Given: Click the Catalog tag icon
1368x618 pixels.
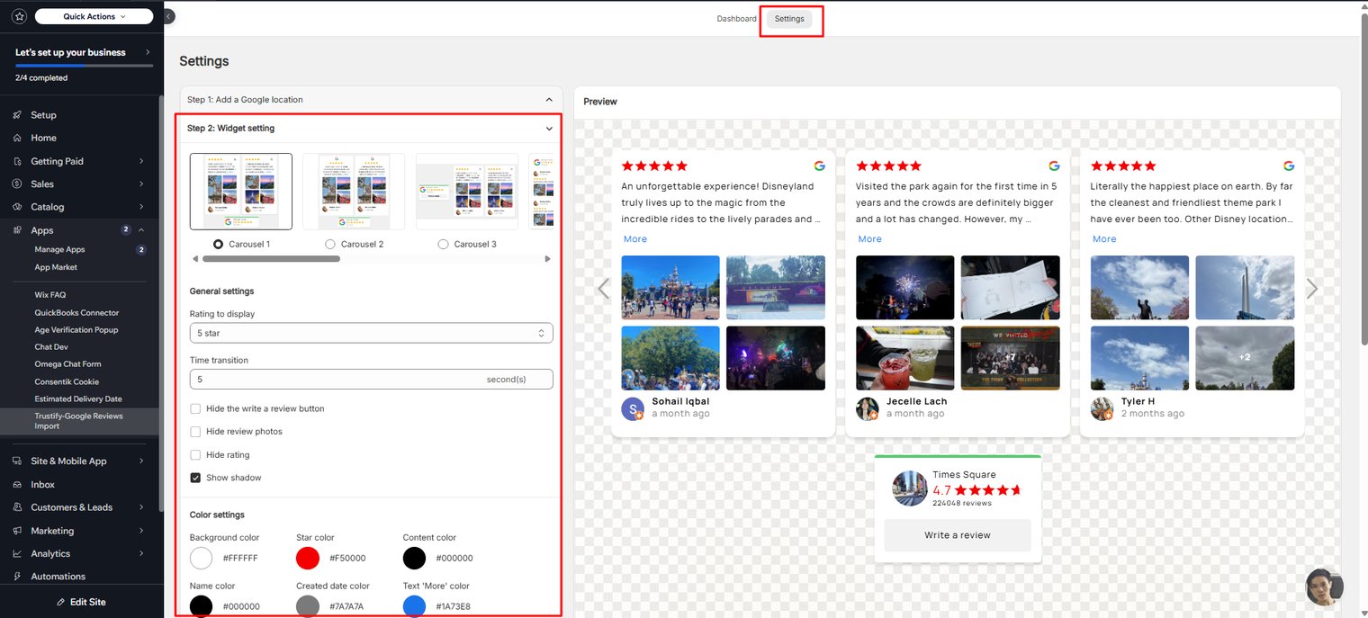Looking at the screenshot, I should coord(18,207).
